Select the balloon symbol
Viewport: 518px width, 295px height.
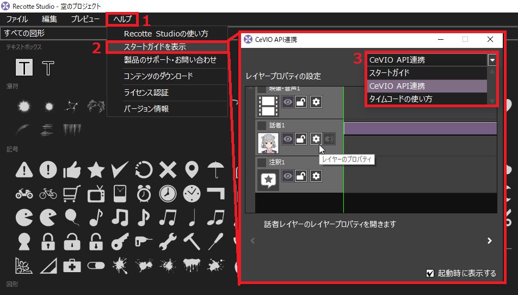(x=72, y=217)
